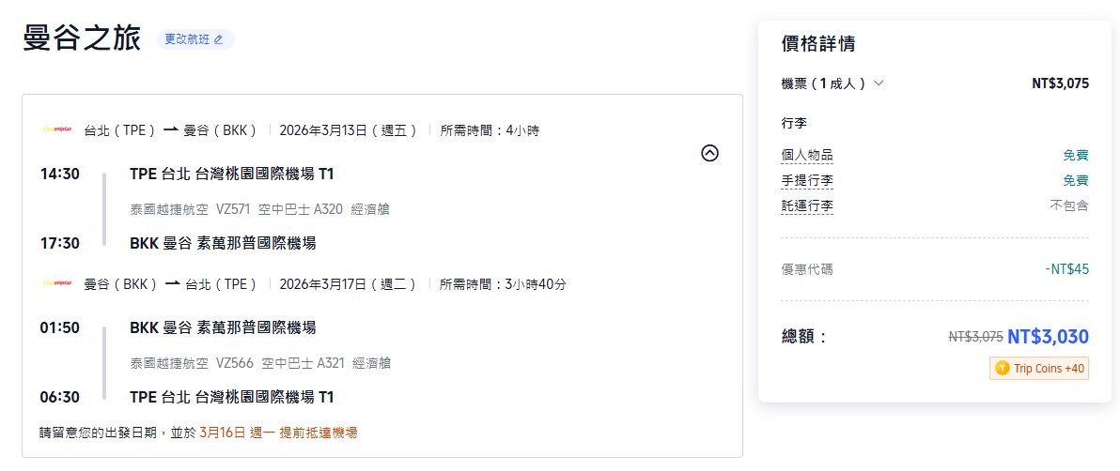Click the 曼谷之旅 page heading
The image size is (1120, 471).
82,38
